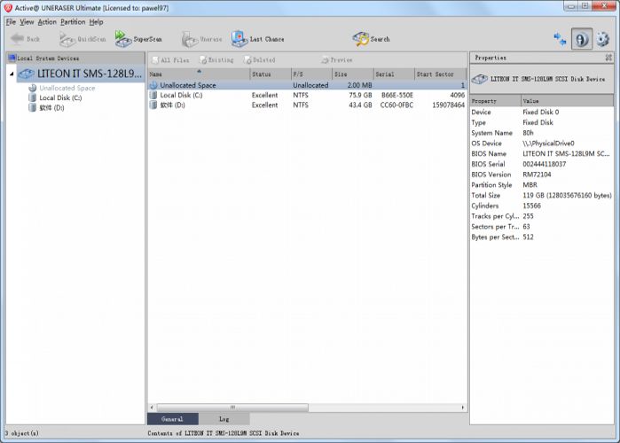
Task: Switch to the Log tab
Action: coord(224,419)
